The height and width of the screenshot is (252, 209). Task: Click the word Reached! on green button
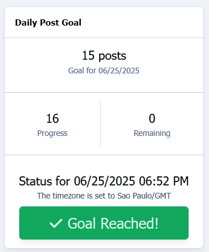pos(129,224)
